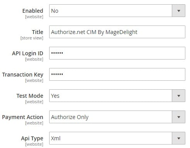The width and height of the screenshot is (190, 148).
Task: Expand the Test Mode dropdown arrow
Action: pyautogui.click(x=179, y=96)
